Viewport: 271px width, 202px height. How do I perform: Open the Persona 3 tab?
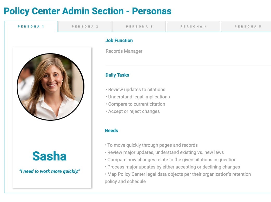click(139, 26)
